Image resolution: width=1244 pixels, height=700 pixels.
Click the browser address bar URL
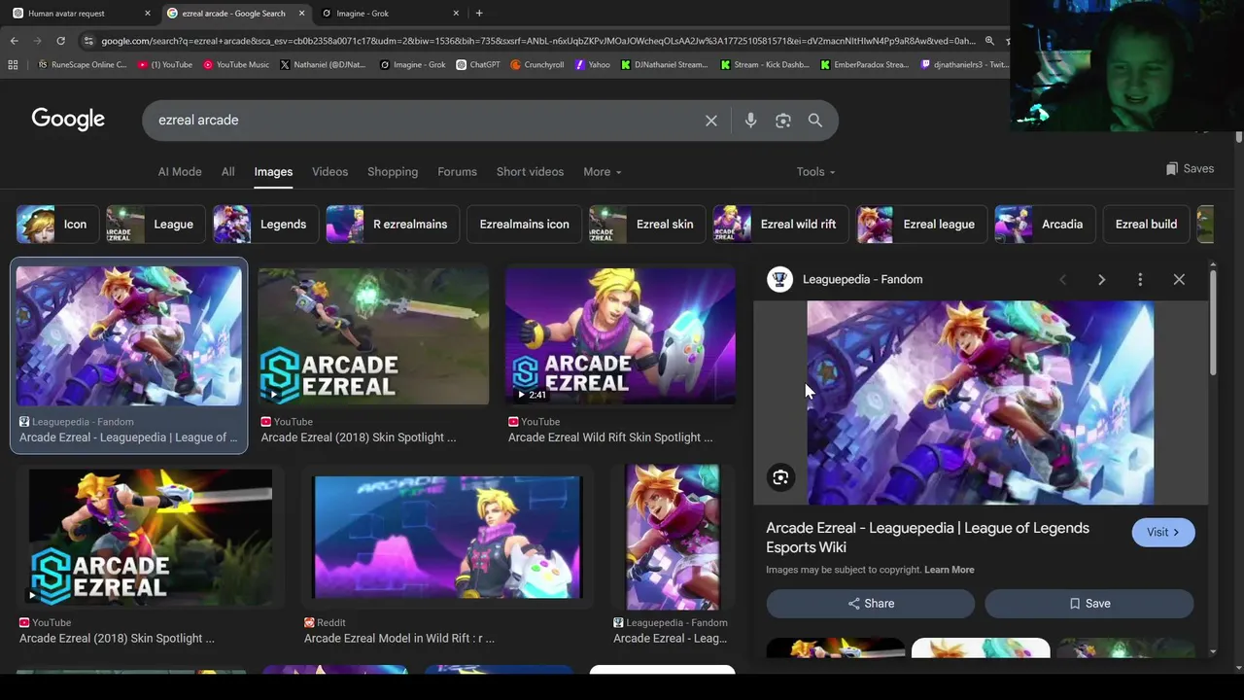click(537, 41)
